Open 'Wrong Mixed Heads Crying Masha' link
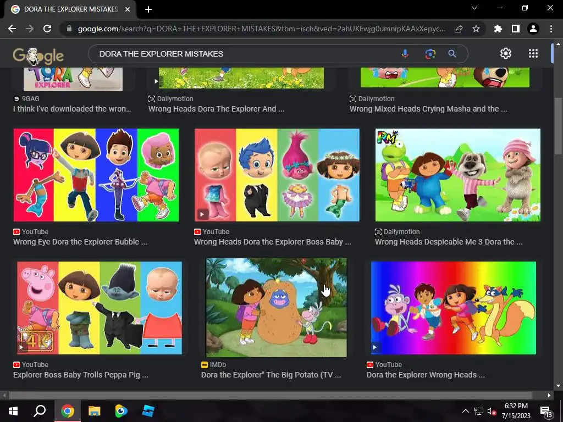 point(428,109)
